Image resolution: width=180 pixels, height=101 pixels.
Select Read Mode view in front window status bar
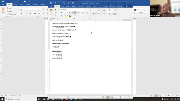coord(103,97)
